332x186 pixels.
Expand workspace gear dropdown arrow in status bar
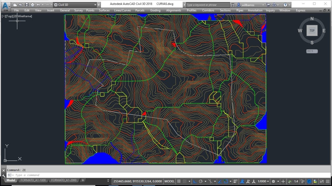click(278, 181)
